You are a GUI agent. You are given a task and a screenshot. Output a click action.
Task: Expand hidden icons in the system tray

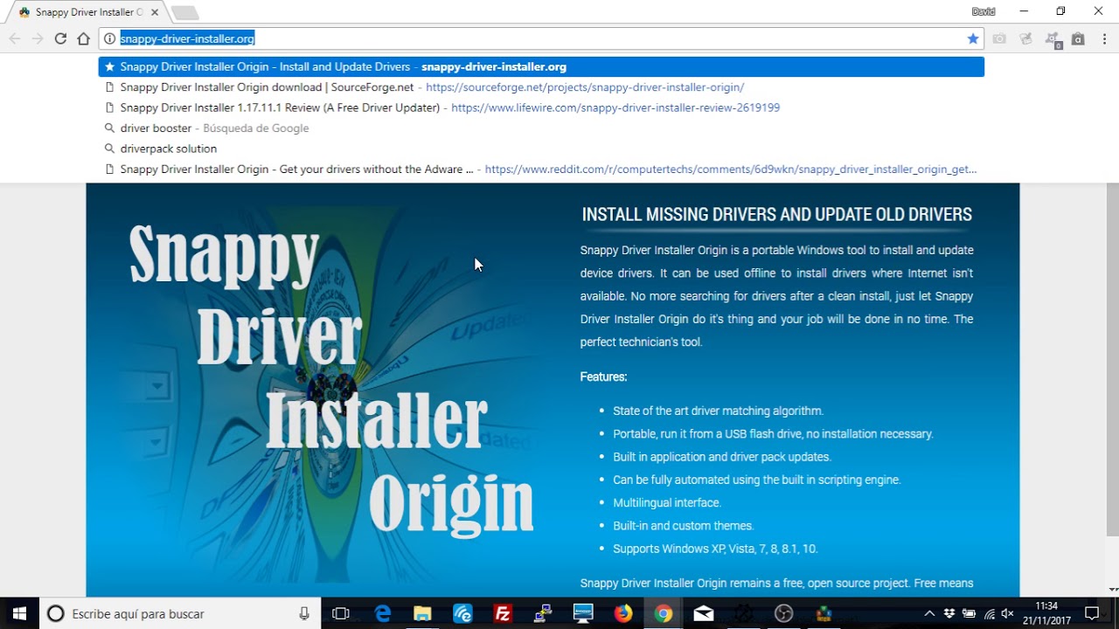pos(929,613)
